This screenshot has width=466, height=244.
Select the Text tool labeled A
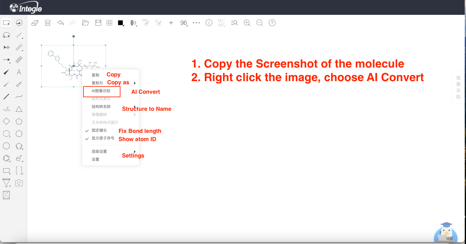click(19, 72)
